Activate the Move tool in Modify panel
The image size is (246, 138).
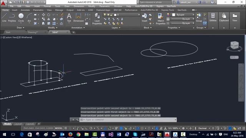coord(43,15)
